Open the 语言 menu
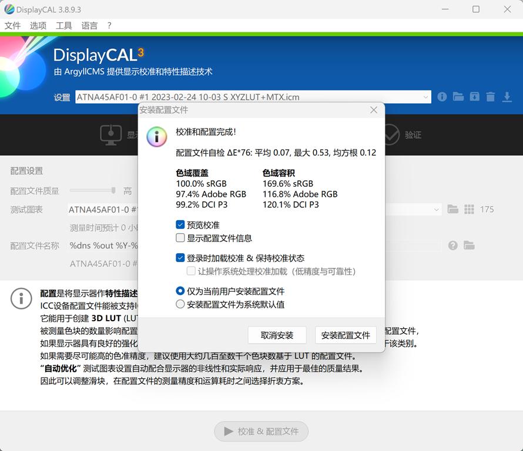This screenshot has height=451, width=523. point(89,25)
